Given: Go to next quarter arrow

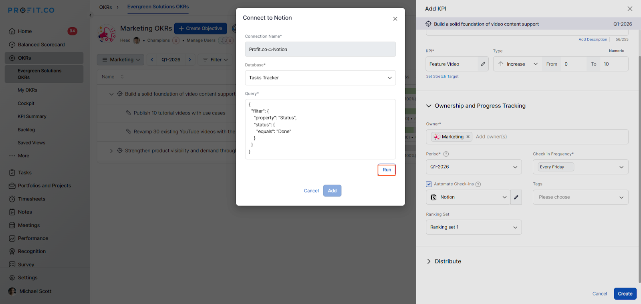Looking at the screenshot, I should (190, 60).
